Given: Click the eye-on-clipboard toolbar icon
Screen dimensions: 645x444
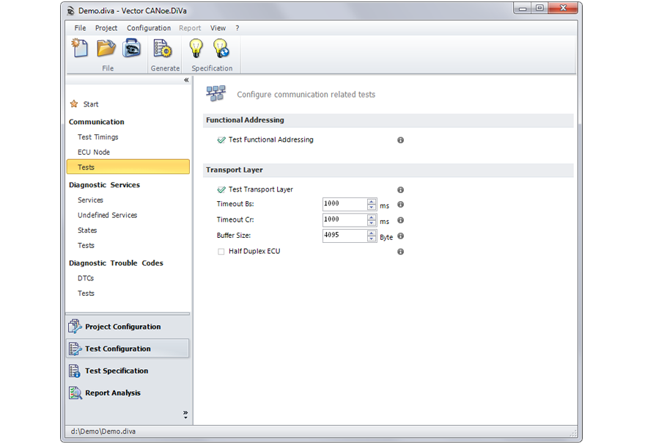Looking at the screenshot, I should pyautogui.click(x=132, y=48).
